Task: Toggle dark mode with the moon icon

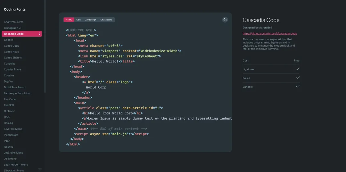Action: (225, 20)
